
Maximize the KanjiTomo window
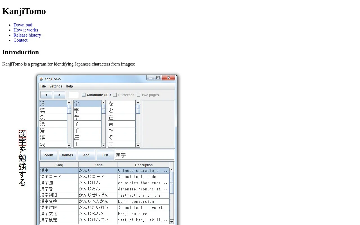(x=158, y=78)
